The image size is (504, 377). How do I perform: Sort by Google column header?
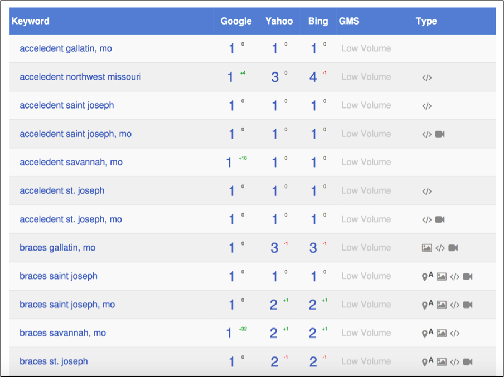tap(236, 21)
